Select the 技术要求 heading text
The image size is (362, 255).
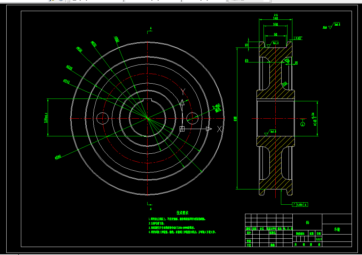pos(182,213)
